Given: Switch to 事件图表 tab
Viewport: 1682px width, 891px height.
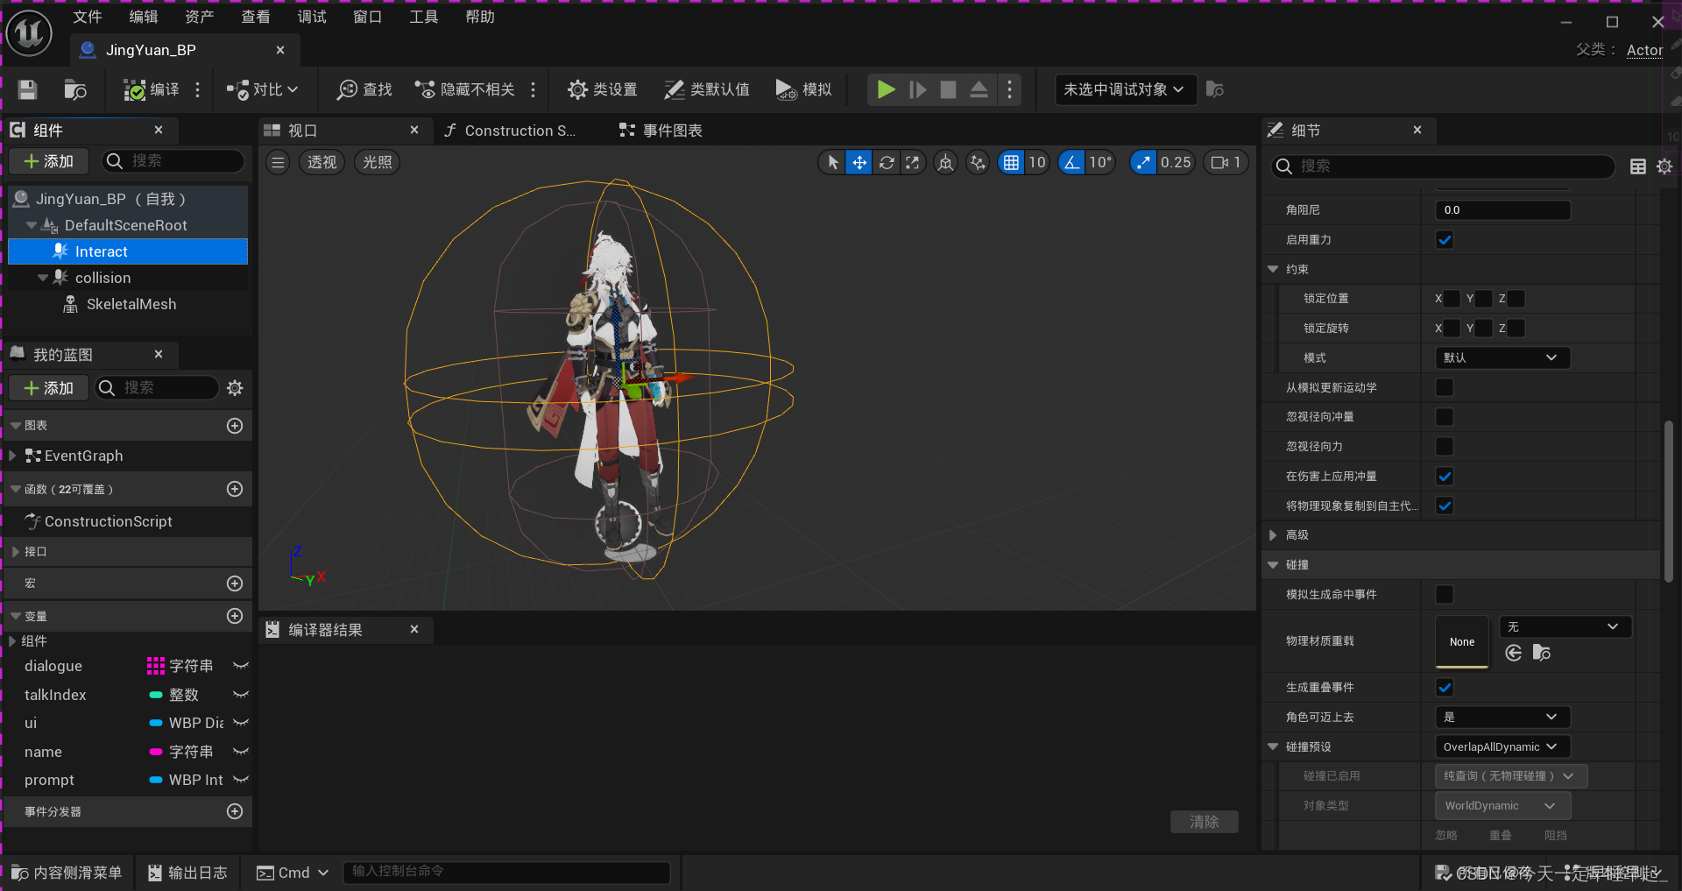Looking at the screenshot, I should tap(661, 131).
